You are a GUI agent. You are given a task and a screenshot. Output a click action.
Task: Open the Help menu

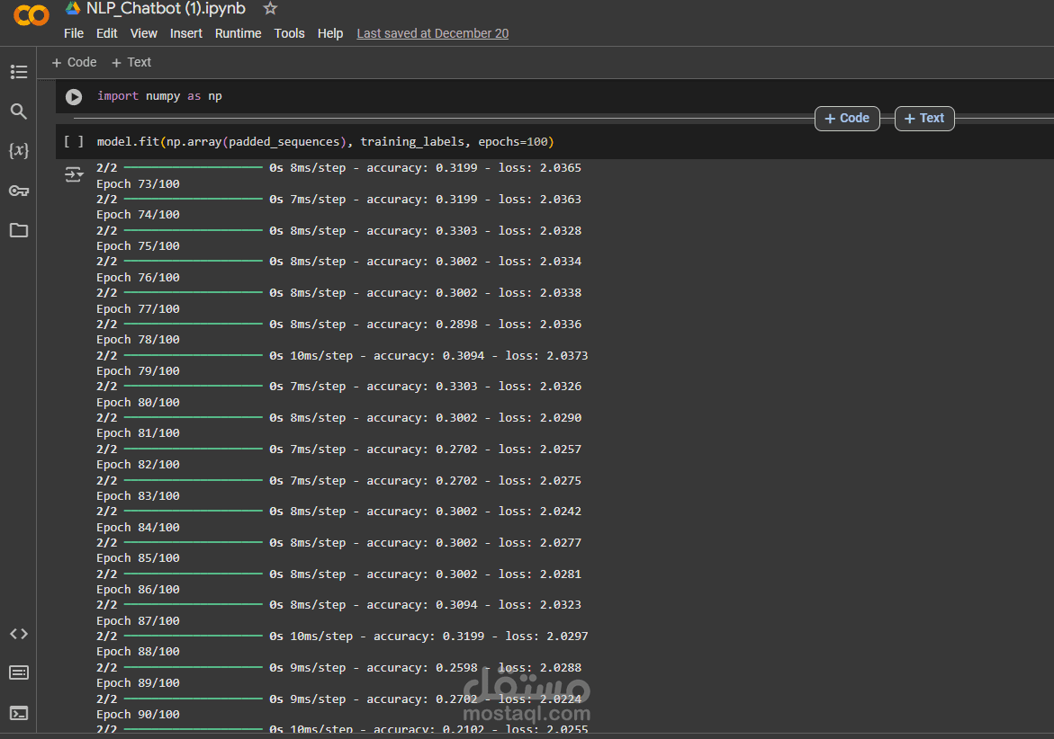point(330,33)
